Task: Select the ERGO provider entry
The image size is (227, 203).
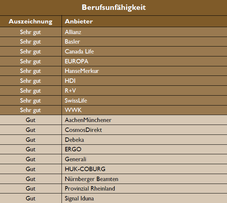Action: point(73,149)
